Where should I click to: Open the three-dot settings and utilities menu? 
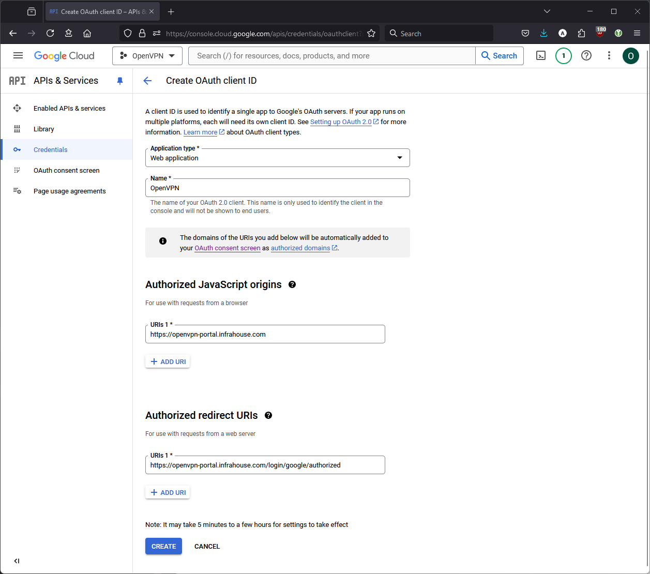click(x=609, y=56)
